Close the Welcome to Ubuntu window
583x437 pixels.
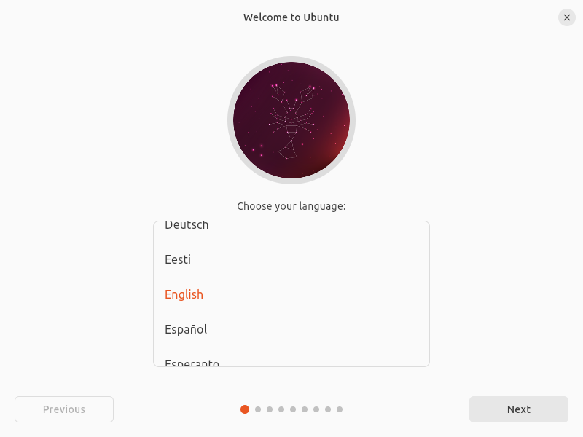pos(567,17)
